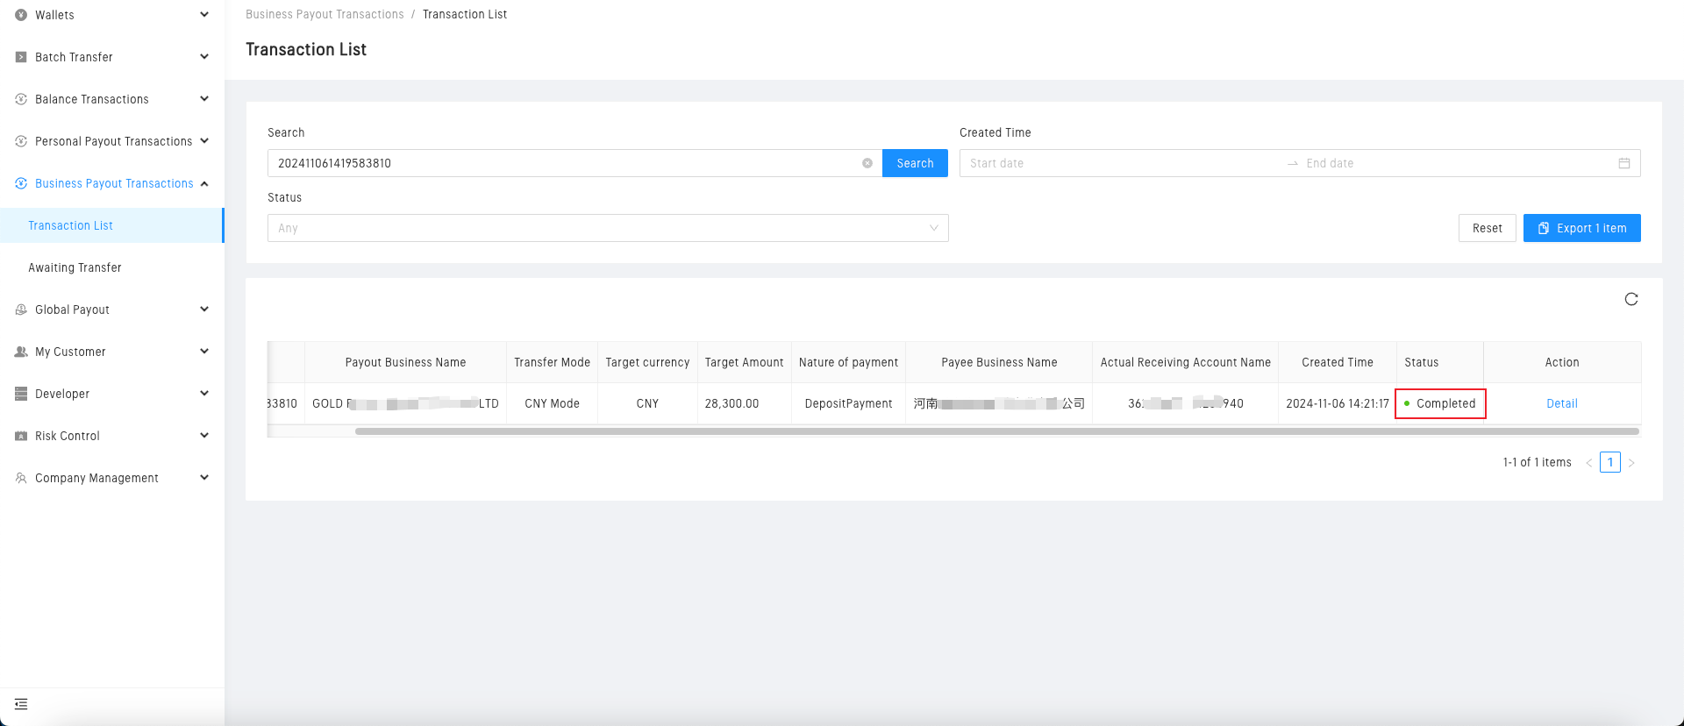Expand the Company Management chevron
Image resolution: width=1684 pixels, height=726 pixels.
(204, 477)
